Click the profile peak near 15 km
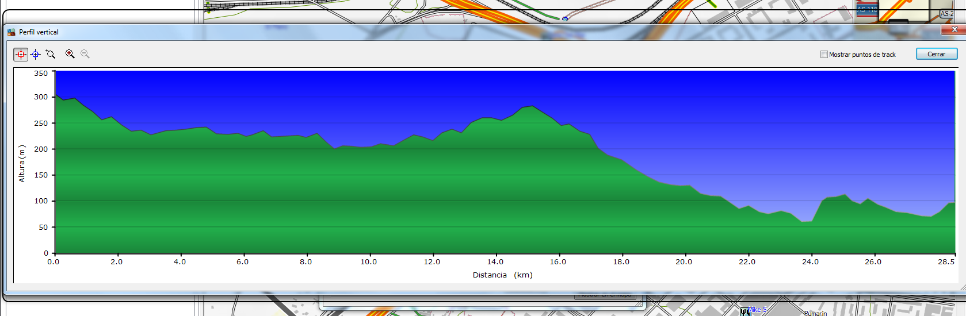Viewport: 966px width, 316px height. pyautogui.click(x=532, y=106)
